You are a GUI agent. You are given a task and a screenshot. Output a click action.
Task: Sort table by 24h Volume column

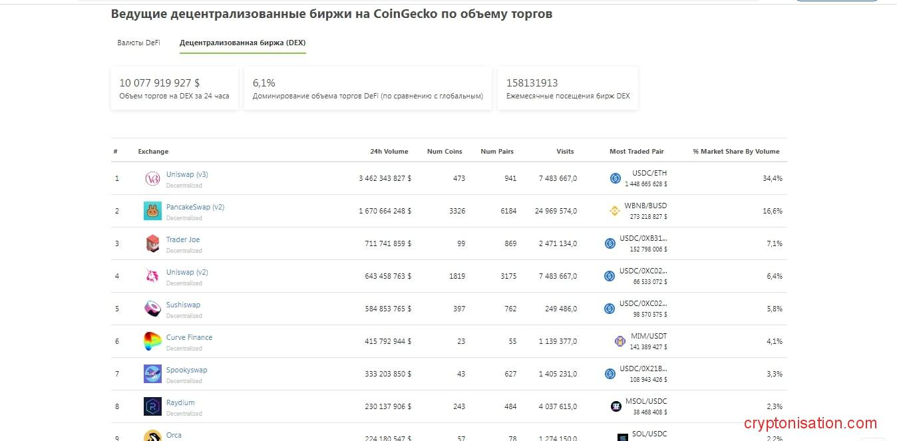389,152
